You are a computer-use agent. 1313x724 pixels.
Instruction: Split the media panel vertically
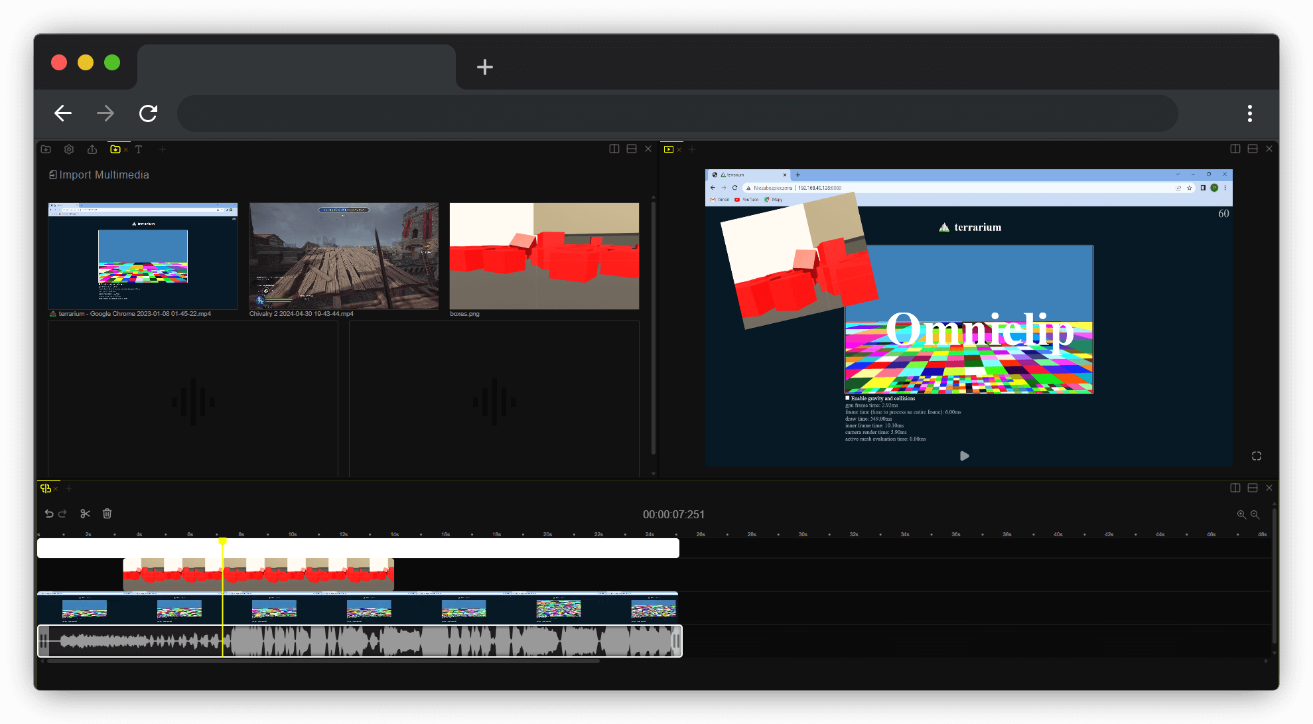click(614, 149)
